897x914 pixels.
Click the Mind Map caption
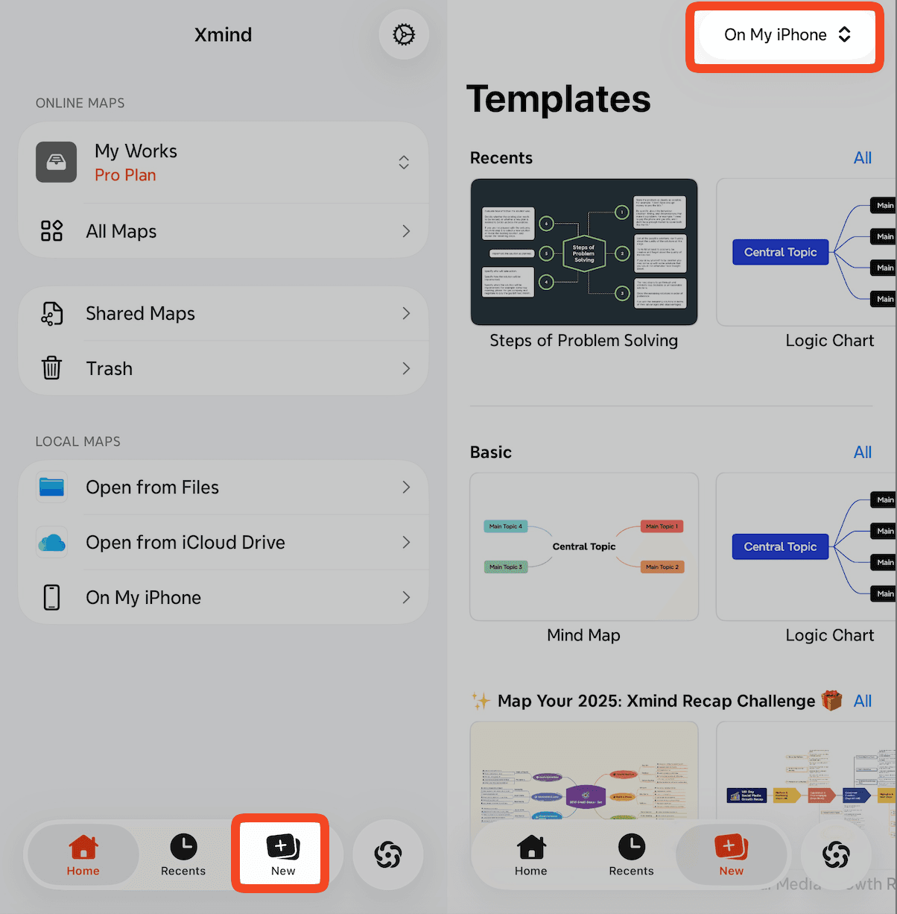pos(584,635)
